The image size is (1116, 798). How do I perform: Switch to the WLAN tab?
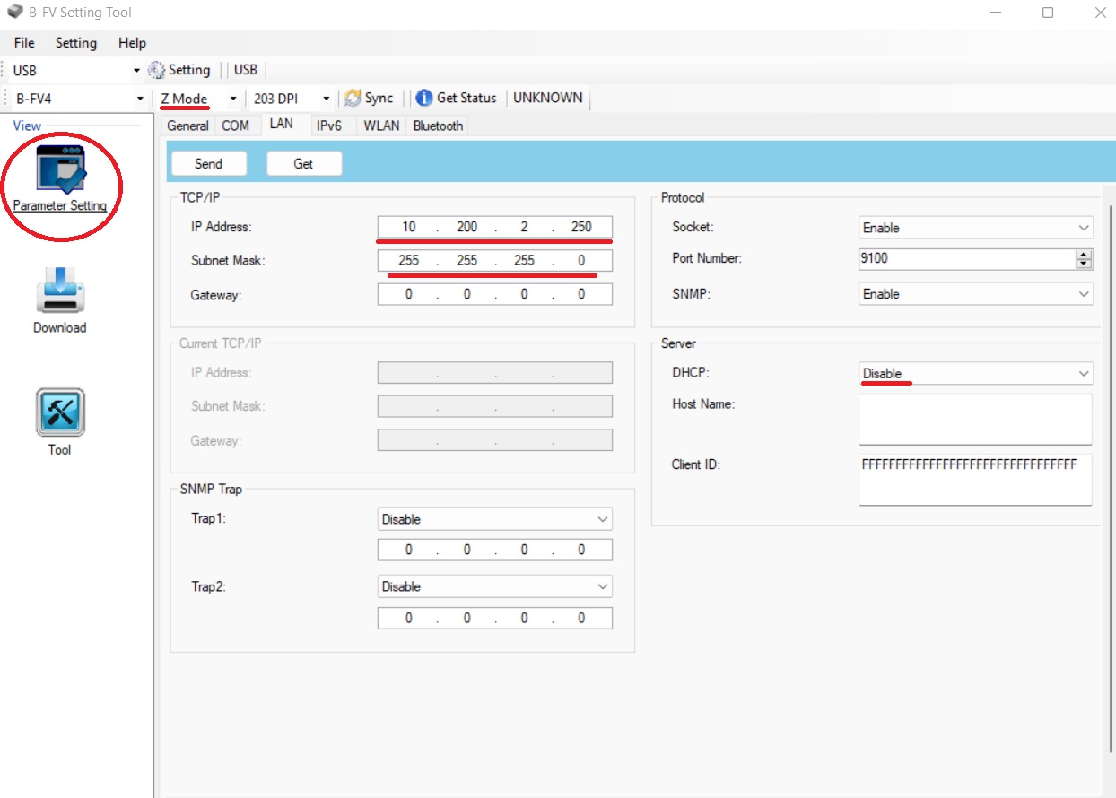[x=381, y=126]
